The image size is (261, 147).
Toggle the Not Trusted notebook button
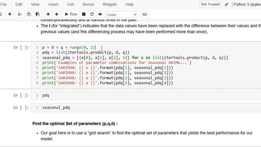click(210, 4)
